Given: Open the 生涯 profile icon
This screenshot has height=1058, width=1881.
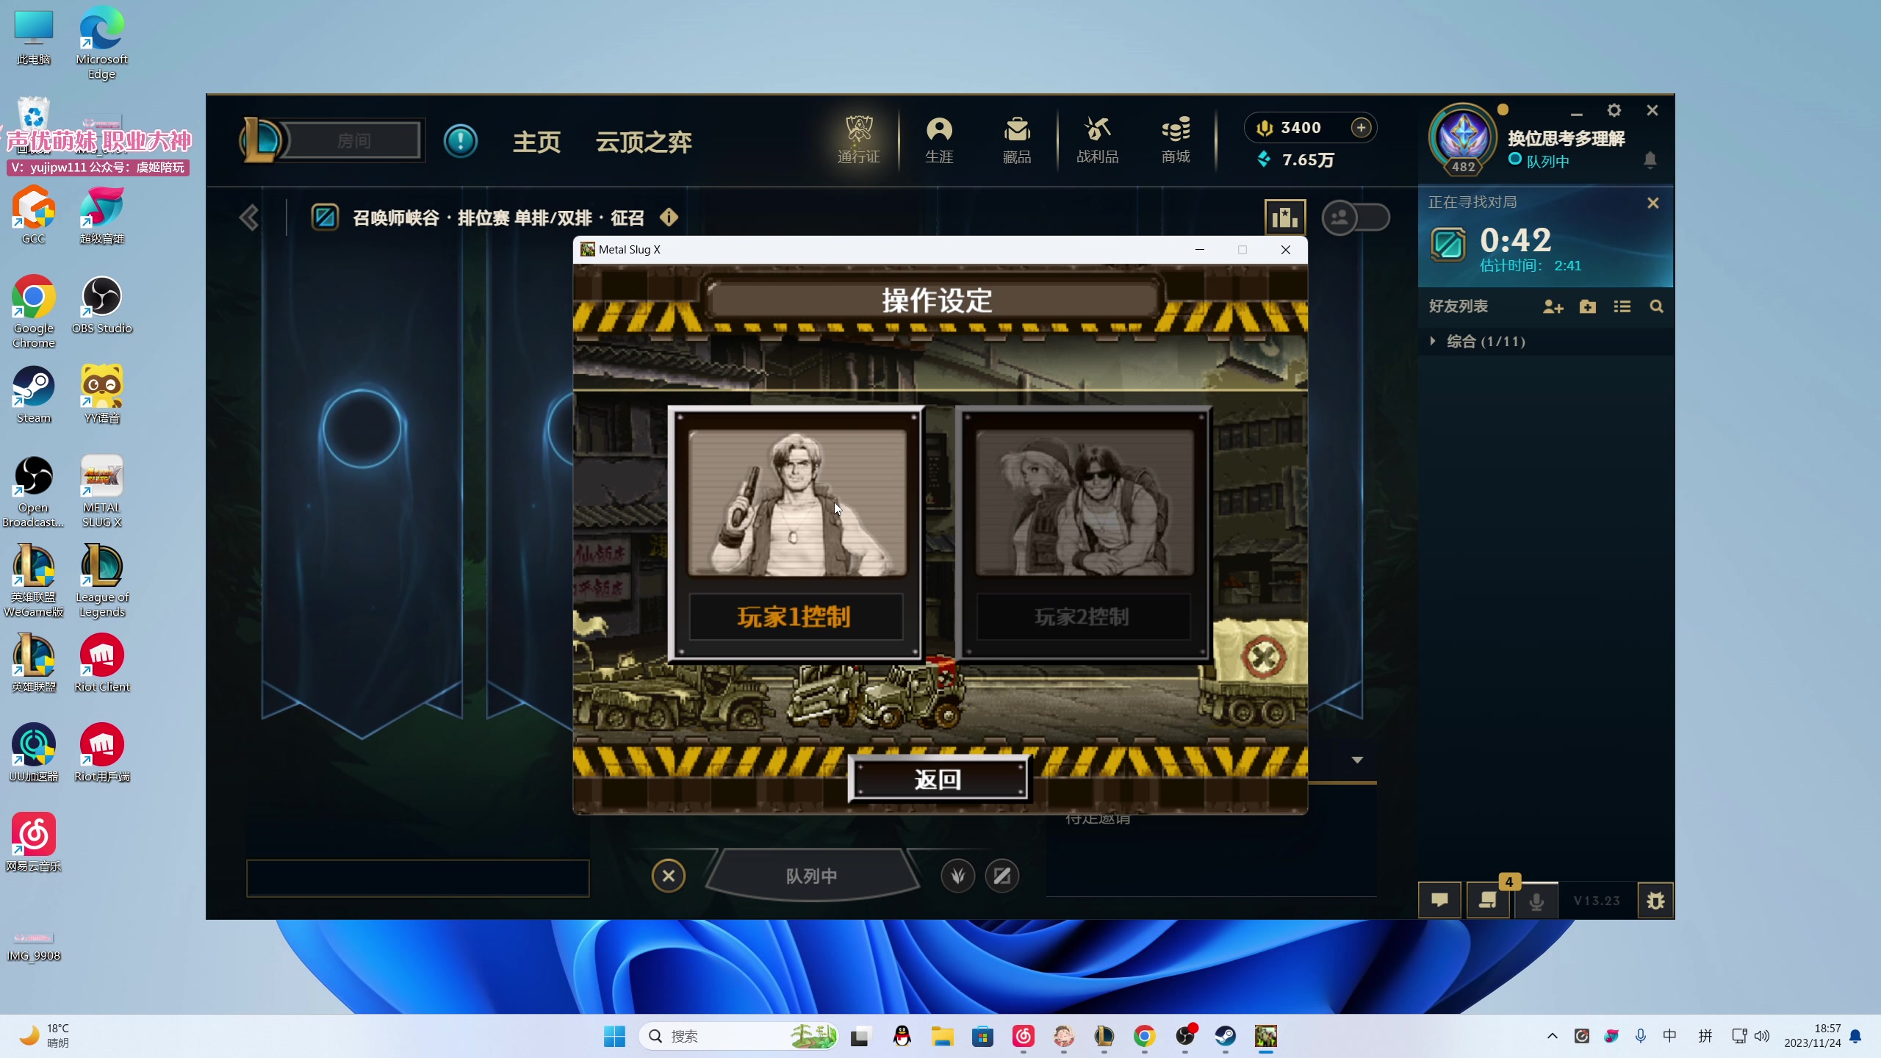Looking at the screenshot, I should pos(939,140).
